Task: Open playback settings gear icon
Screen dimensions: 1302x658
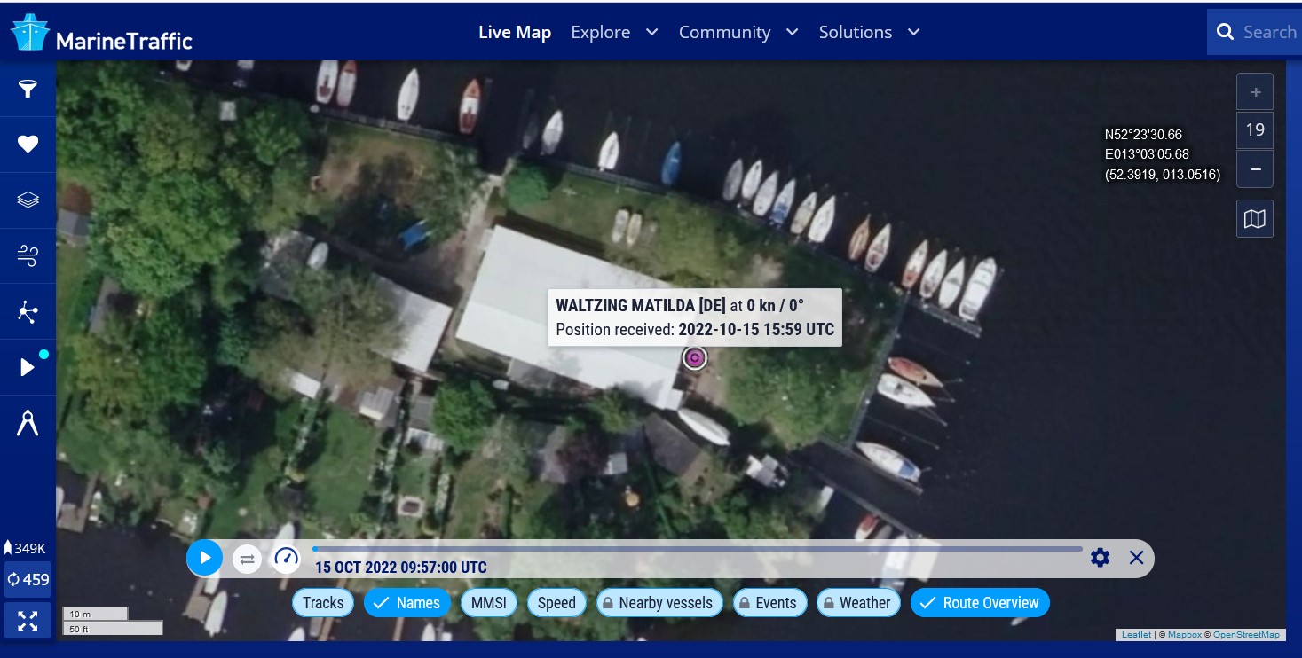Action: [x=1100, y=558]
